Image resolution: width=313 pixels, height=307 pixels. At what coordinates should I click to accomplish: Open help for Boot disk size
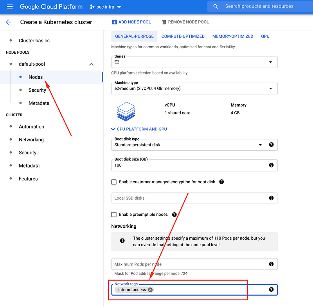point(271,165)
